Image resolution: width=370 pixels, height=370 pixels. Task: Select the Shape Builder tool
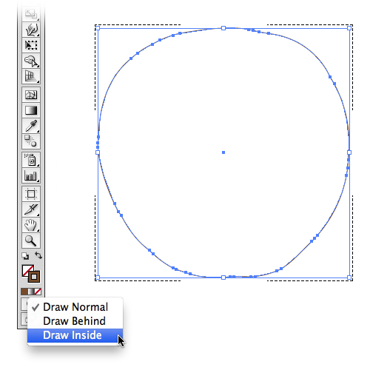click(x=31, y=61)
